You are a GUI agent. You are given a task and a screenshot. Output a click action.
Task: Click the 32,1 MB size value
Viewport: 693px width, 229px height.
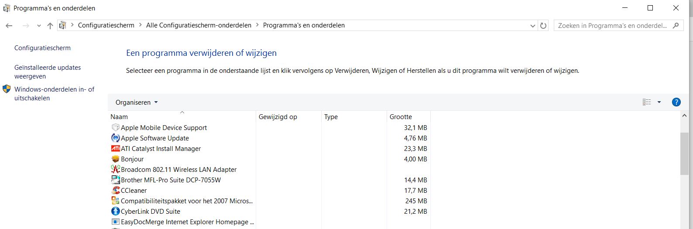click(x=415, y=127)
